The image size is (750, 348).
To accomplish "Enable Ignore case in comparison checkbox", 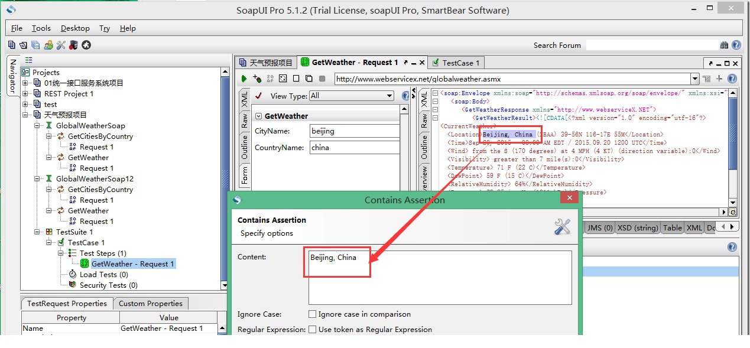I will [312, 314].
